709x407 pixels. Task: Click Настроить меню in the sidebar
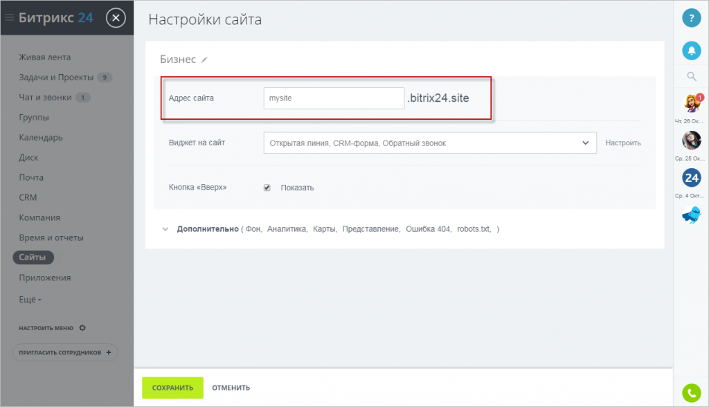(x=46, y=328)
